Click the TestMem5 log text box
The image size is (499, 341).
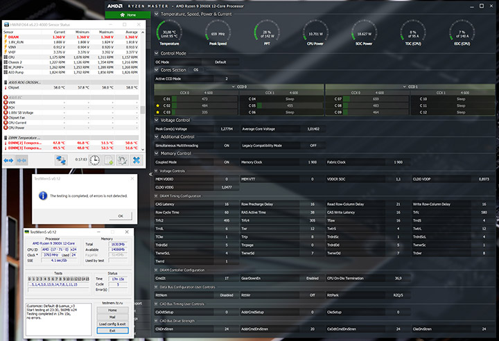pos(58,320)
